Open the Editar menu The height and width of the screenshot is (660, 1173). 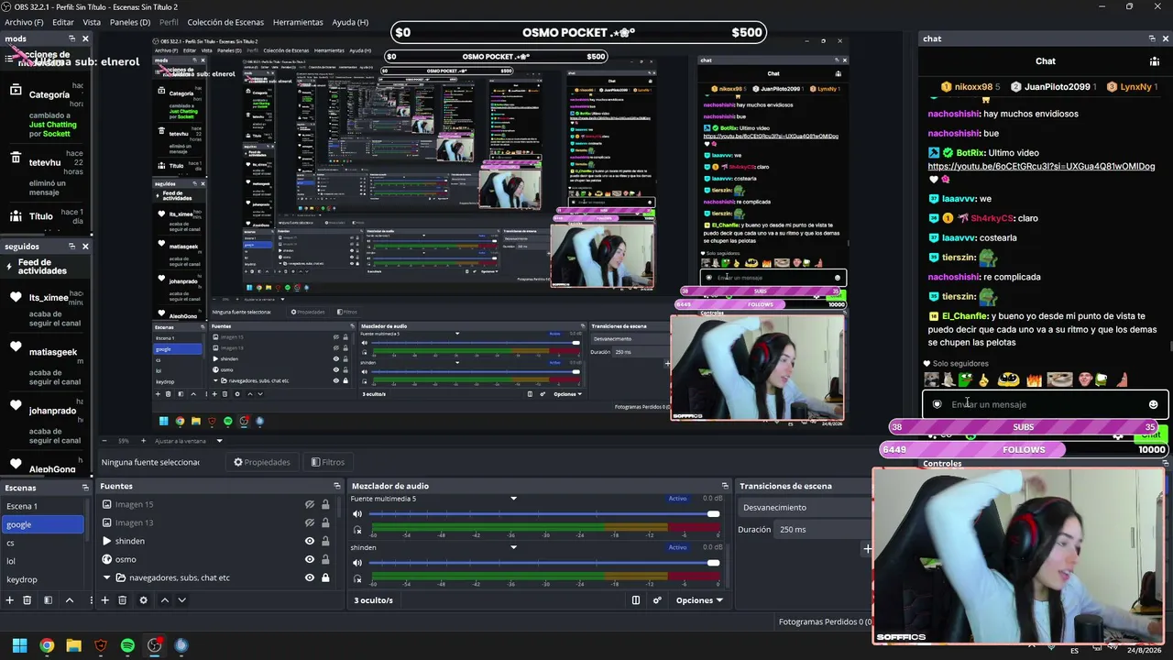[63, 22]
